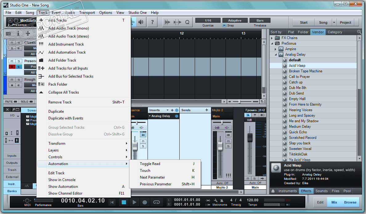This screenshot has width=366, height=214.
Task: Click the search magnifier in browser panel
Action: coord(359,32)
